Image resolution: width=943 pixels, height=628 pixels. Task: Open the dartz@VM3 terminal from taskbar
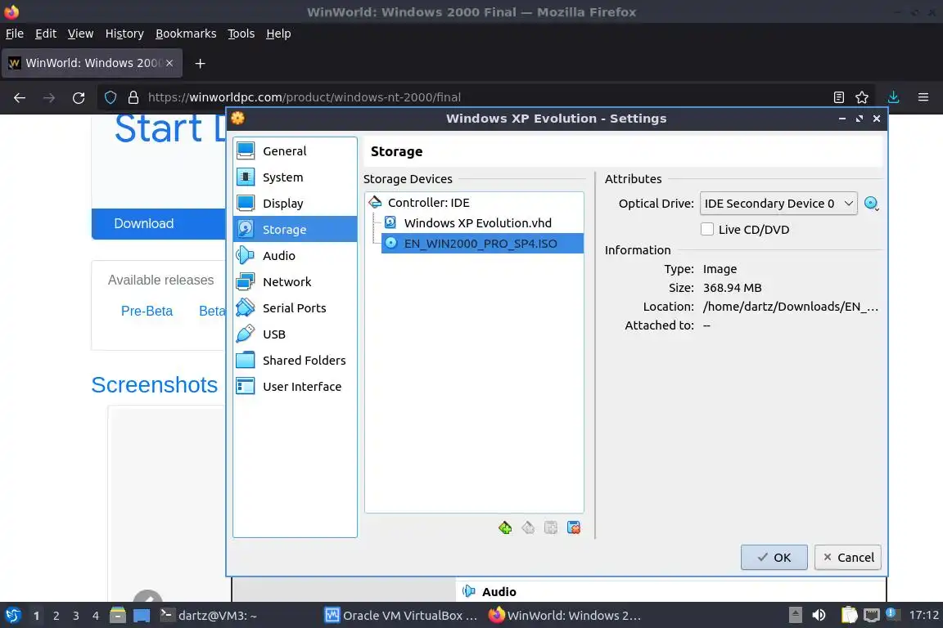210,616
